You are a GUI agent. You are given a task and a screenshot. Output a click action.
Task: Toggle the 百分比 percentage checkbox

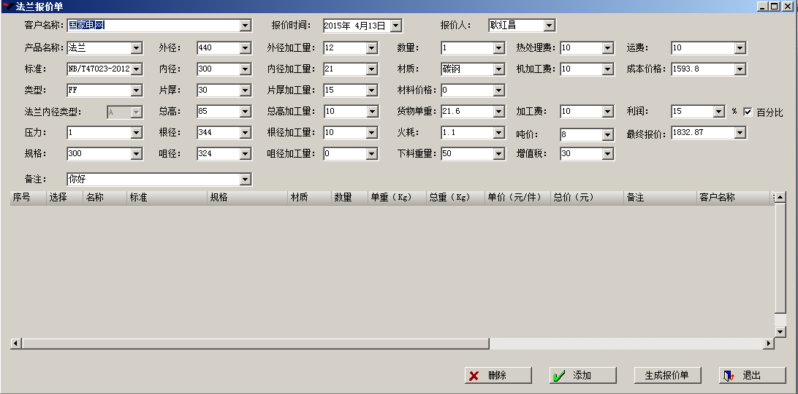tap(748, 112)
